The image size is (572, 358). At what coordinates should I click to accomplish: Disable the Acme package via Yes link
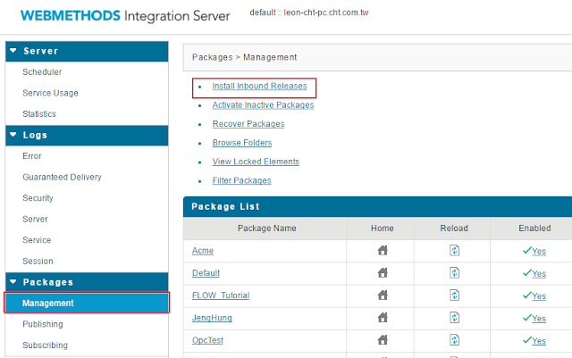(538, 251)
